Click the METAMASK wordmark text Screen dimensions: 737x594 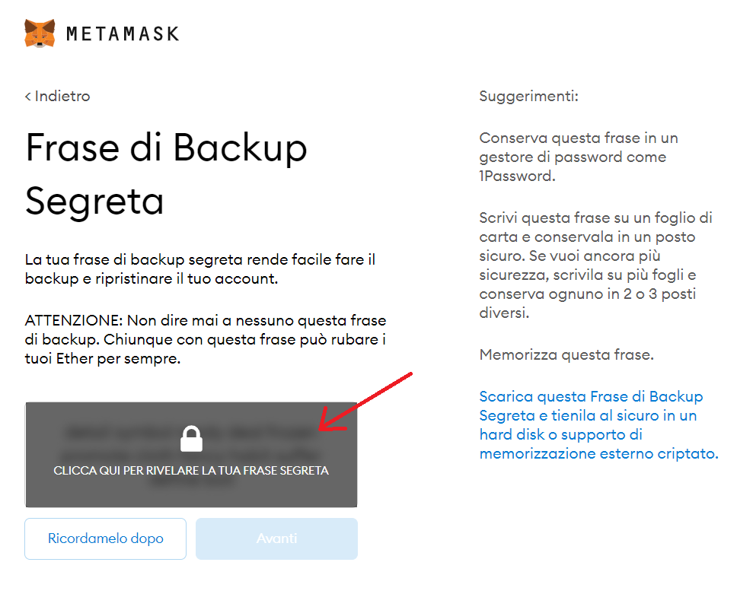tap(123, 33)
